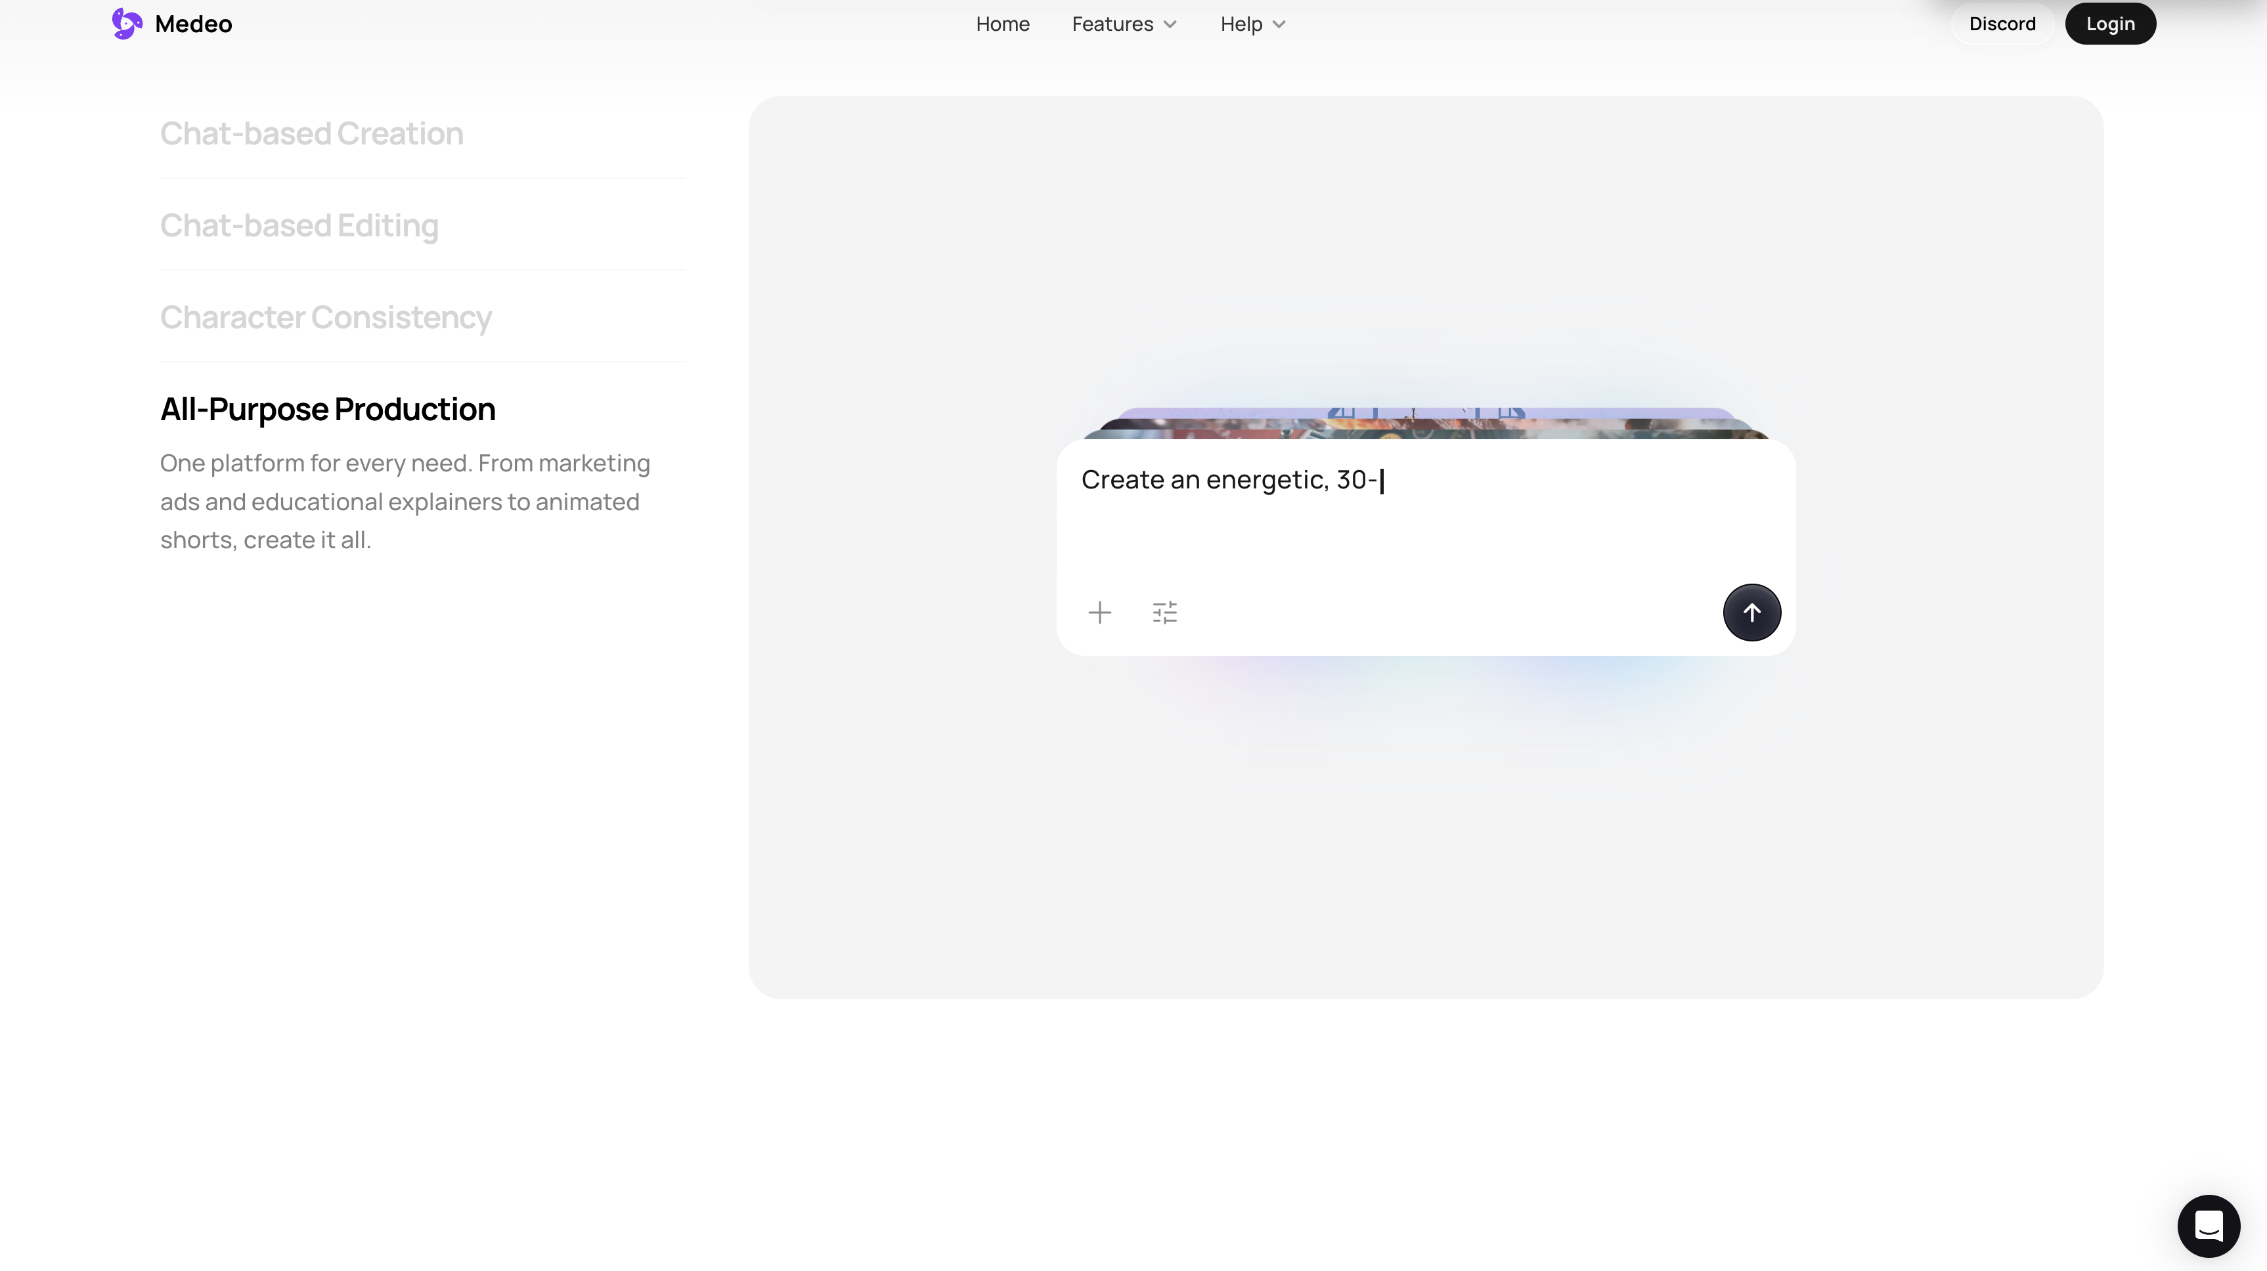Focus the "Create an energetic" prompt field
The image size is (2267, 1271).
click(1425, 510)
